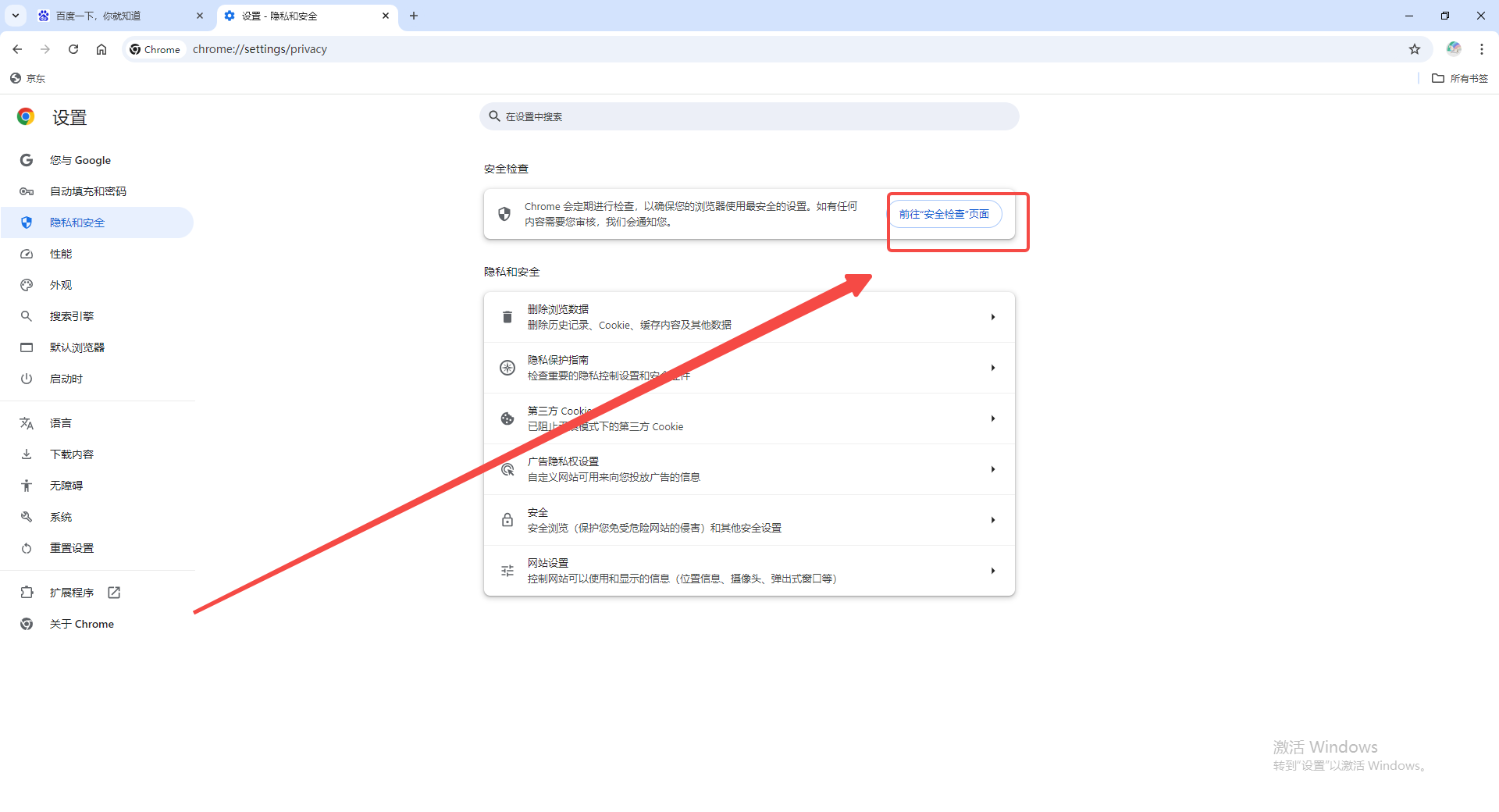Screen dimensions: 1499x812
Task: Click the palette icon for 外观
Action: click(x=27, y=285)
